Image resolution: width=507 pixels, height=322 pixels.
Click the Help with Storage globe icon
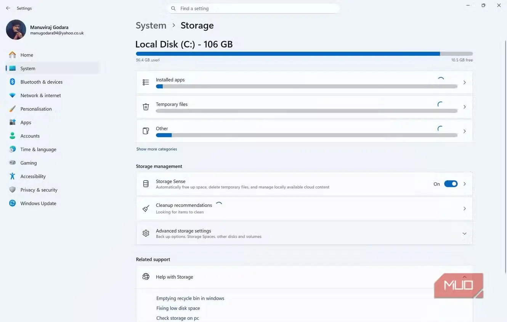pos(146,277)
